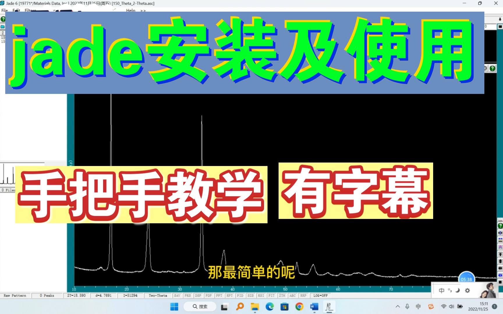Open the clock showing 15:11 2022/11/25

[x=478, y=306]
